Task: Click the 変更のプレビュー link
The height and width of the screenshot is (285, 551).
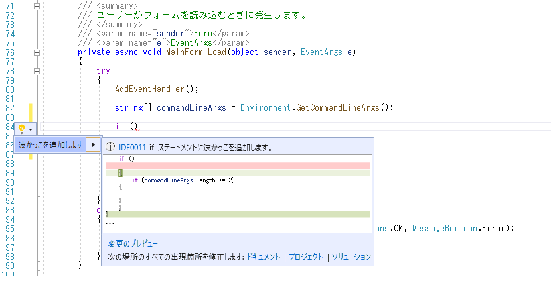Action: coord(133,244)
